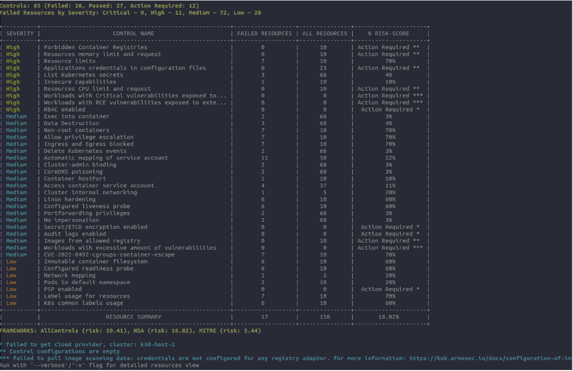Click the 10.02% total risk score value
This screenshot has width=573, height=371.
point(388,317)
